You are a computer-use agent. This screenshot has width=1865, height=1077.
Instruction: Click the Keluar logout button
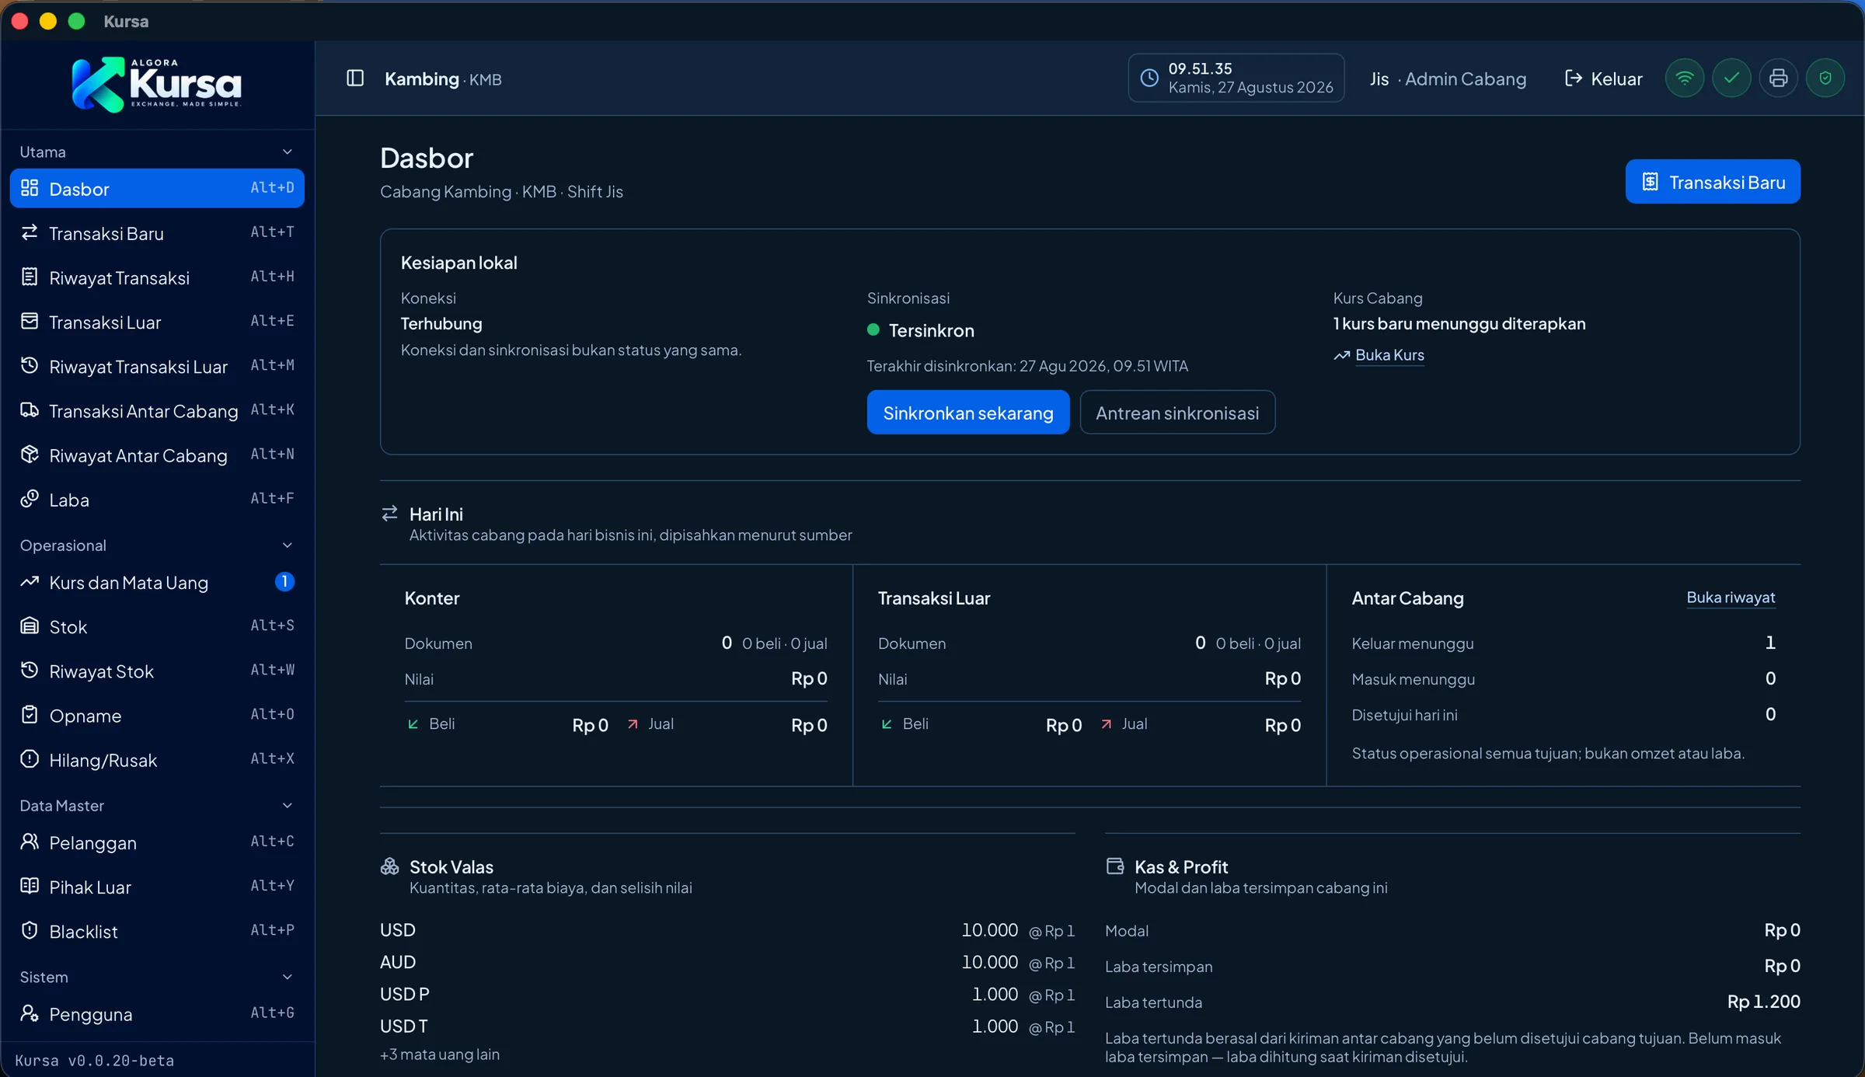tap(1603, 78)
